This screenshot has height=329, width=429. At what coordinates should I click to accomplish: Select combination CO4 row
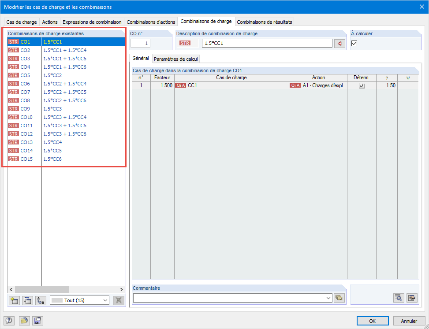tap(67, 67)
